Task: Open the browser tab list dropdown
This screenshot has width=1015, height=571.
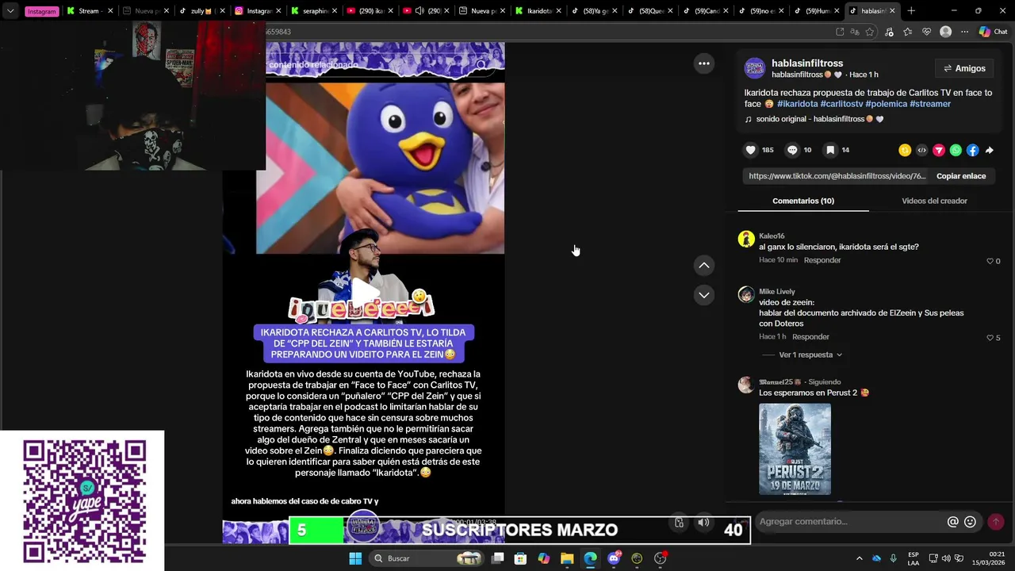Action: (x=10, y=11)
